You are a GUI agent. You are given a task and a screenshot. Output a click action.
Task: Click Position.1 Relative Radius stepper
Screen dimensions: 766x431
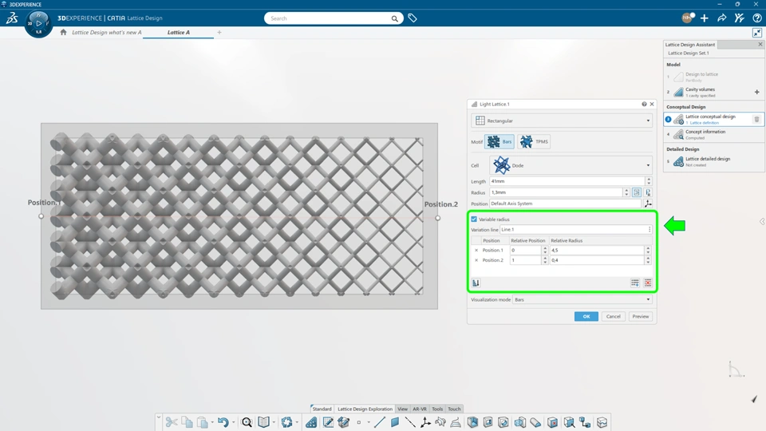click(648, 250)
